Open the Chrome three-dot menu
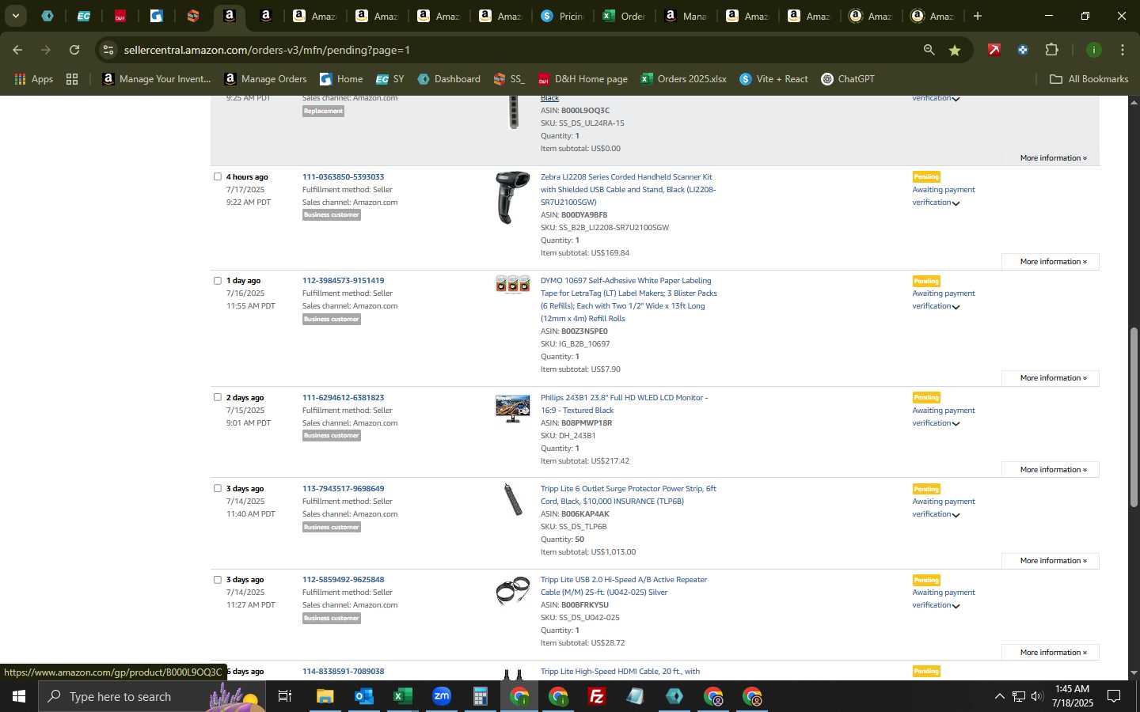Screen dimensions: 1140x712 (x=1122, y=50)
